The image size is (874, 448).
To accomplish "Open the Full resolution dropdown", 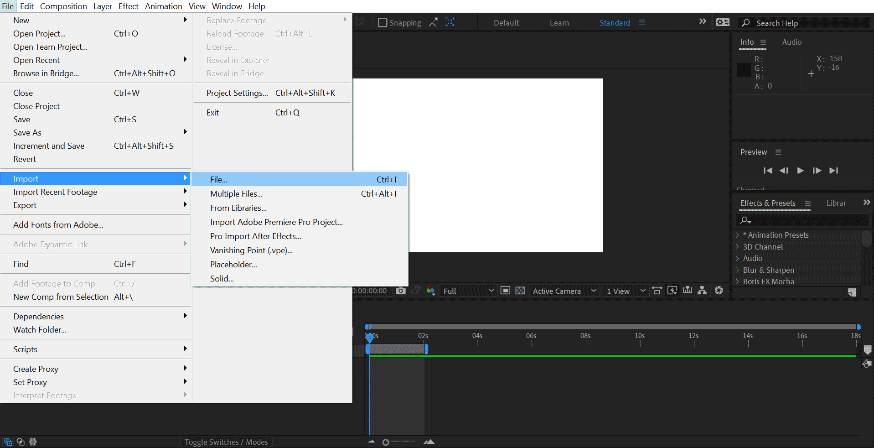I will 468,291.
